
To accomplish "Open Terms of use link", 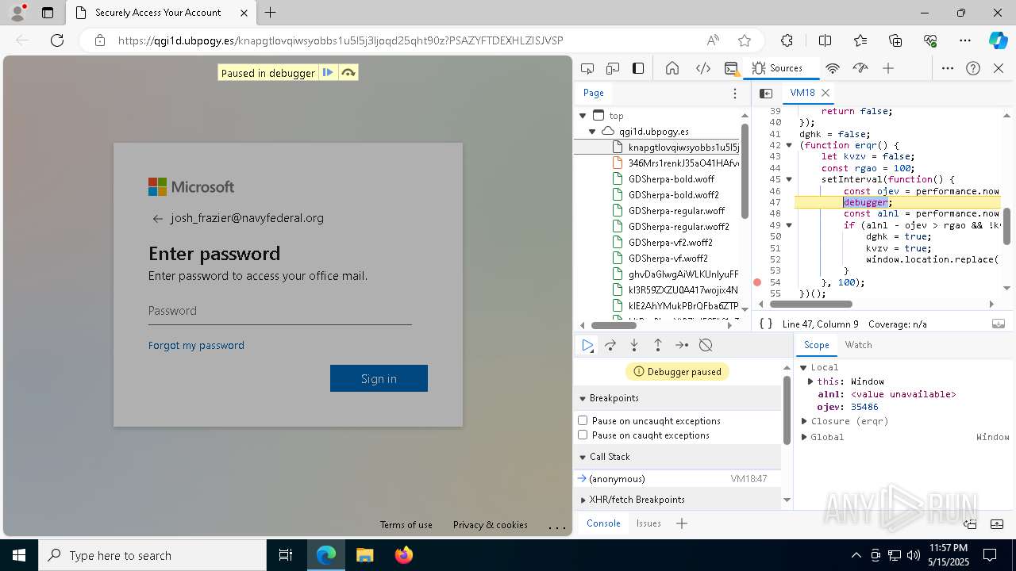I will [406, 525].
